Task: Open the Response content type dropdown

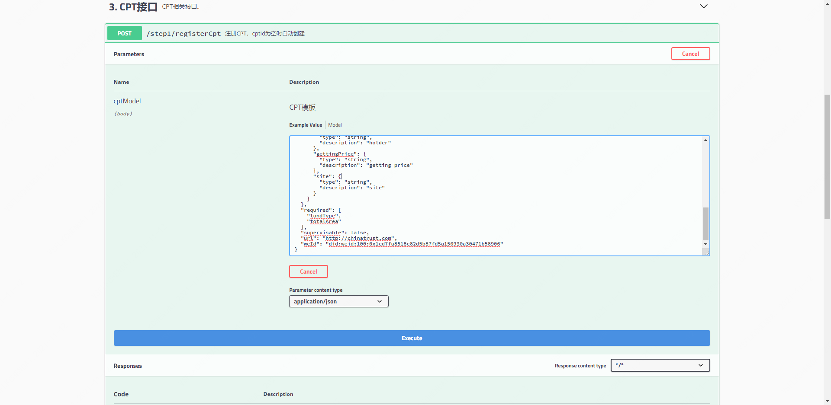Action: coord(660,365)
